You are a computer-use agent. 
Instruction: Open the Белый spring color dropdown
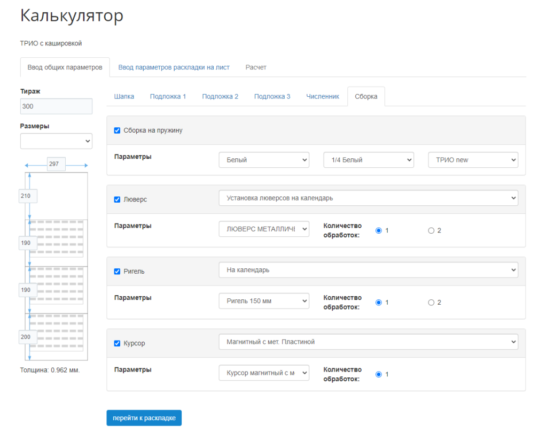click(x=264, y=160)
